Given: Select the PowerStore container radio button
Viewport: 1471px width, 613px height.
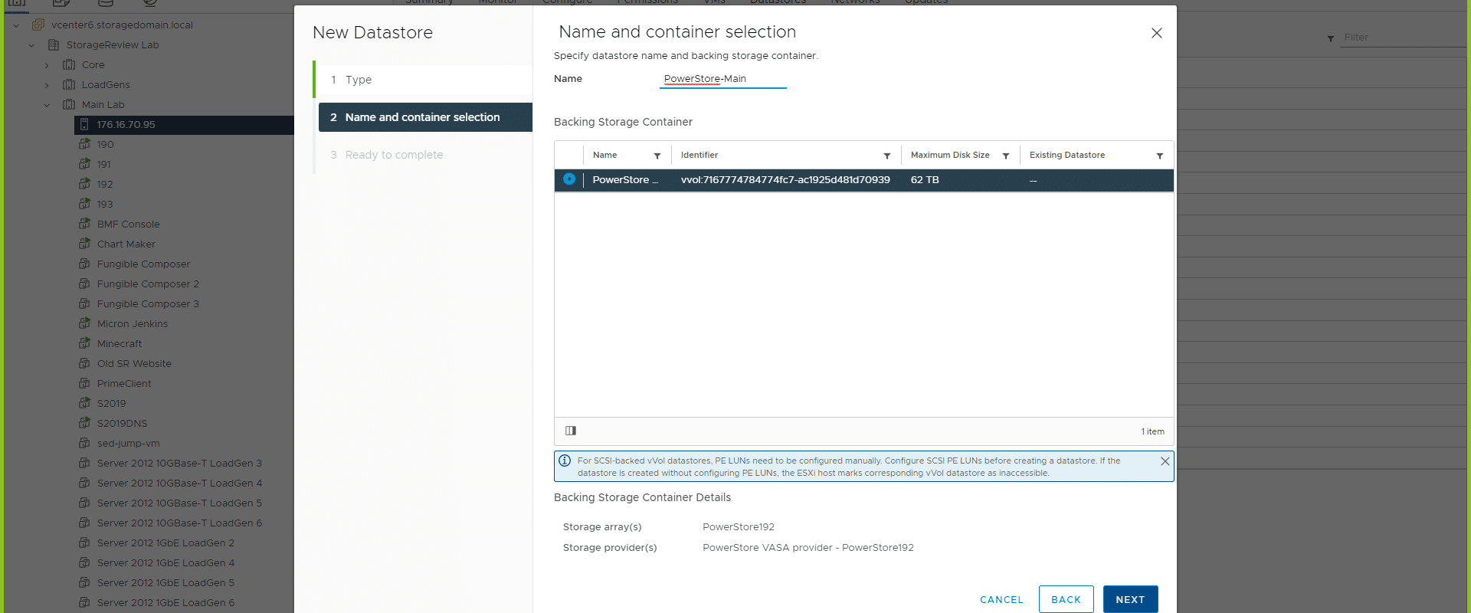Looking at the screenshot, I should pos(569,179).
